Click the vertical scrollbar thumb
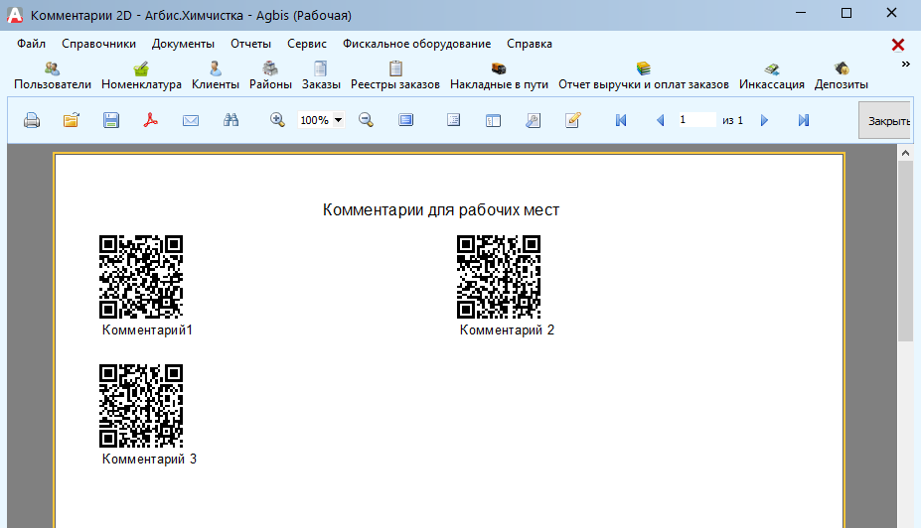 click(x=905, y=252)
